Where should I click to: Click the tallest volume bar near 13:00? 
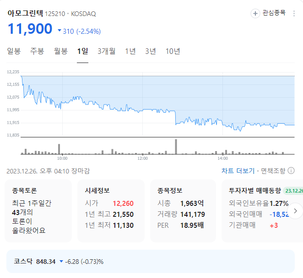tap(176, 147)
